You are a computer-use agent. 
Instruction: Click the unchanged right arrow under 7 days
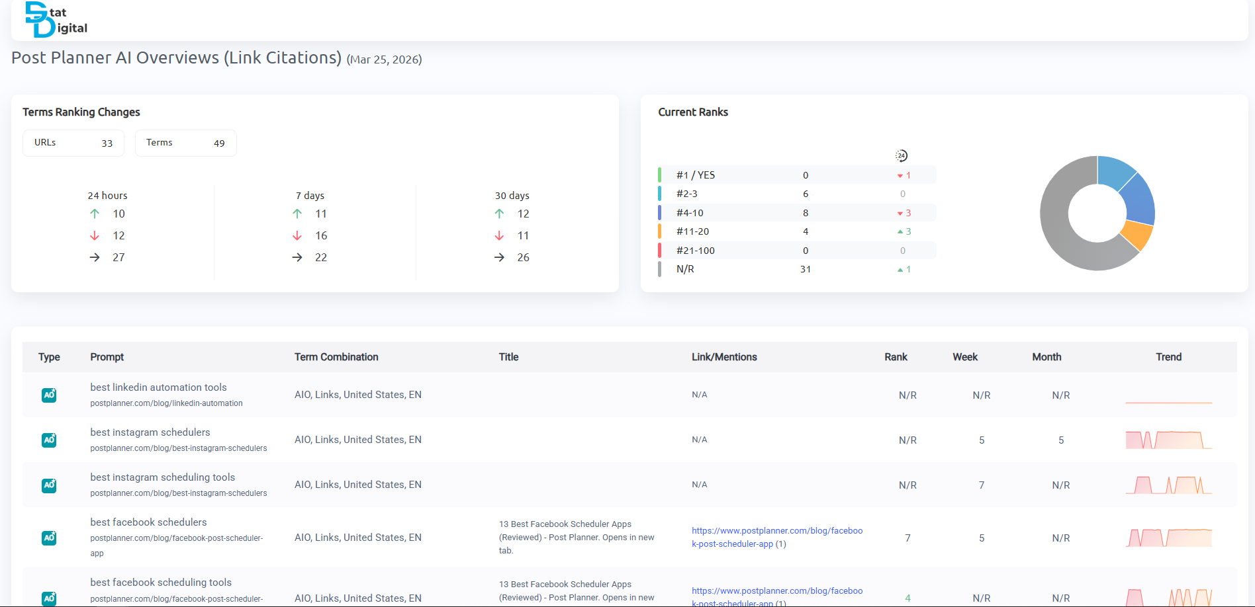click(x=297, y=257)
